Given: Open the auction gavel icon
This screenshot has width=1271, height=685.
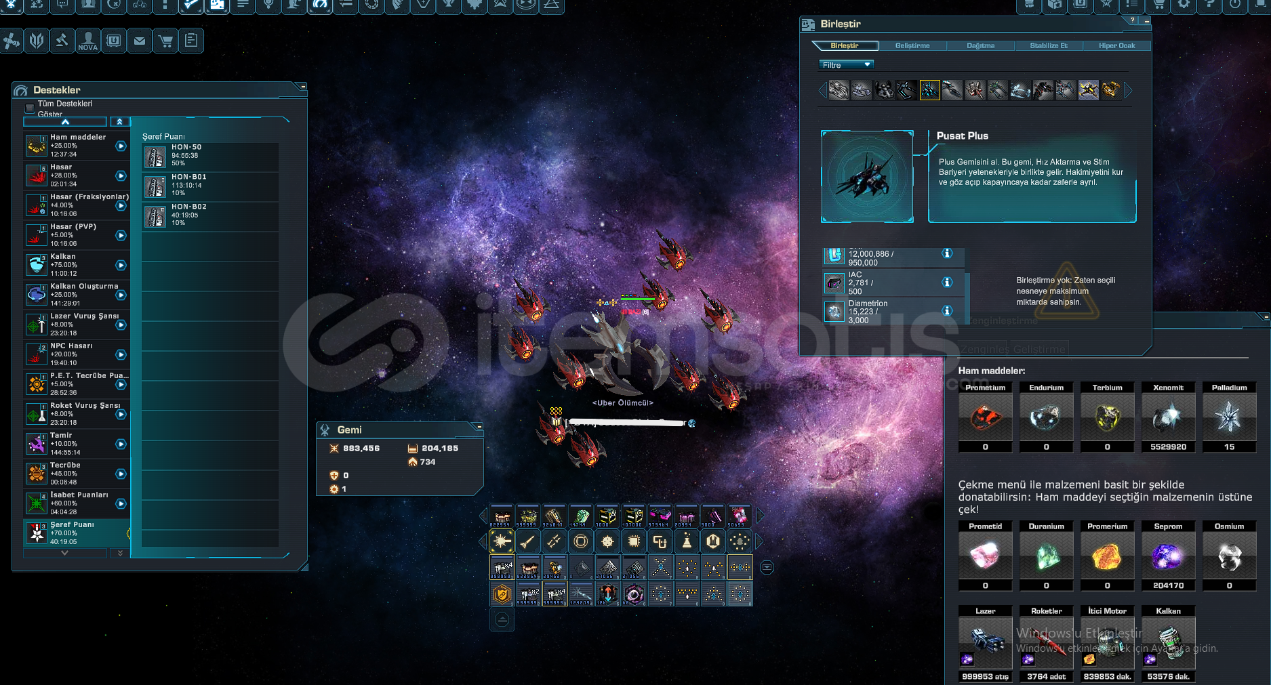Looking at the screenshot, I should click(62, 41).
